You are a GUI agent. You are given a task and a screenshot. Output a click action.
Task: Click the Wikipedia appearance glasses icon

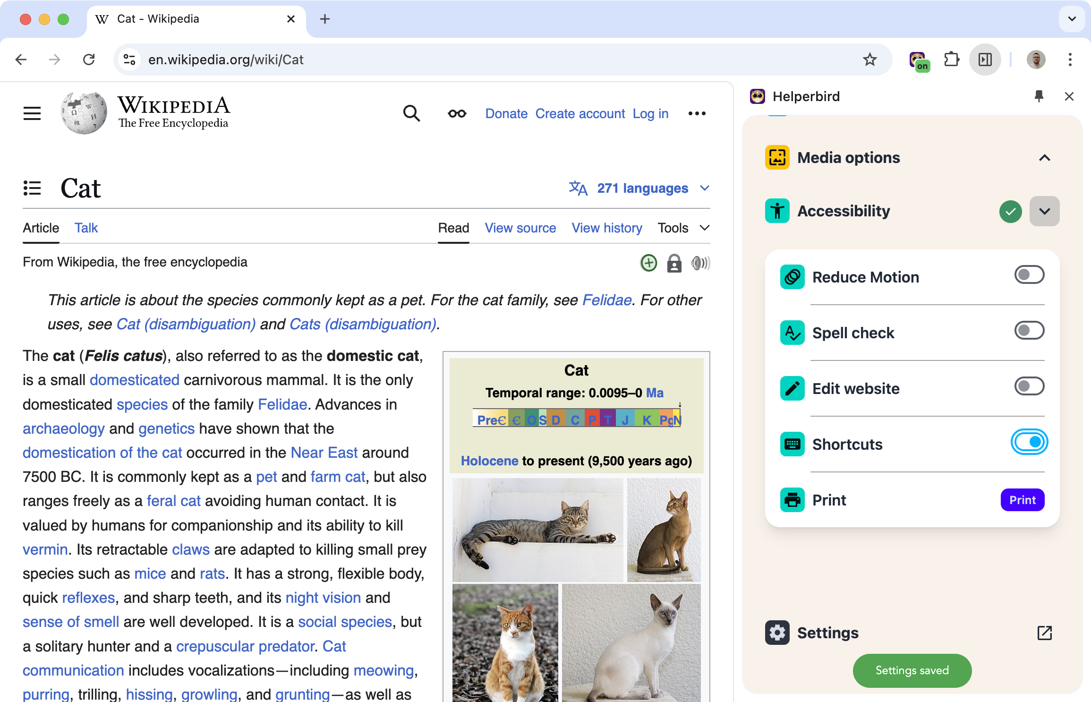click(x=457, y=113)
